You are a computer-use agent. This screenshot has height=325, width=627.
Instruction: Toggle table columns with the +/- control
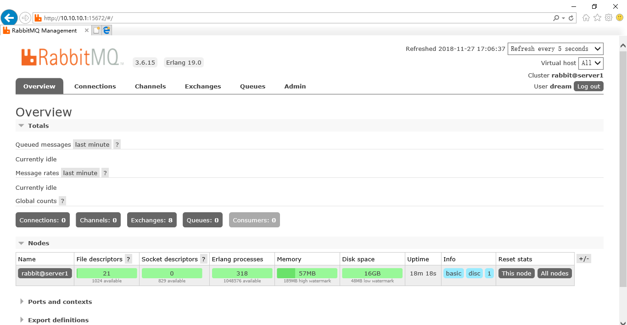pyautogui.click(x=584, y=258)
